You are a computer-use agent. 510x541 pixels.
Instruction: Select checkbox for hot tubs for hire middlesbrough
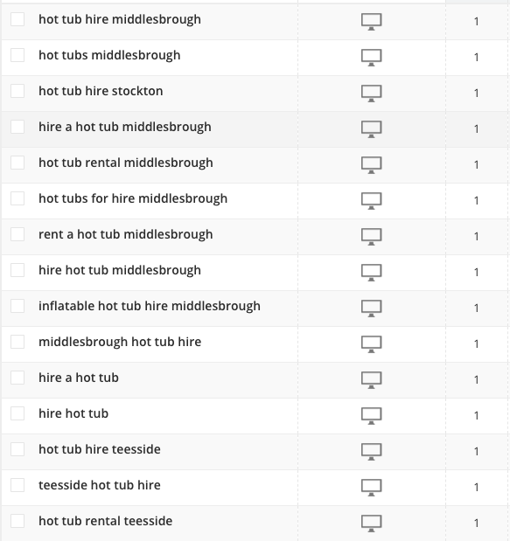click(17, 198)
